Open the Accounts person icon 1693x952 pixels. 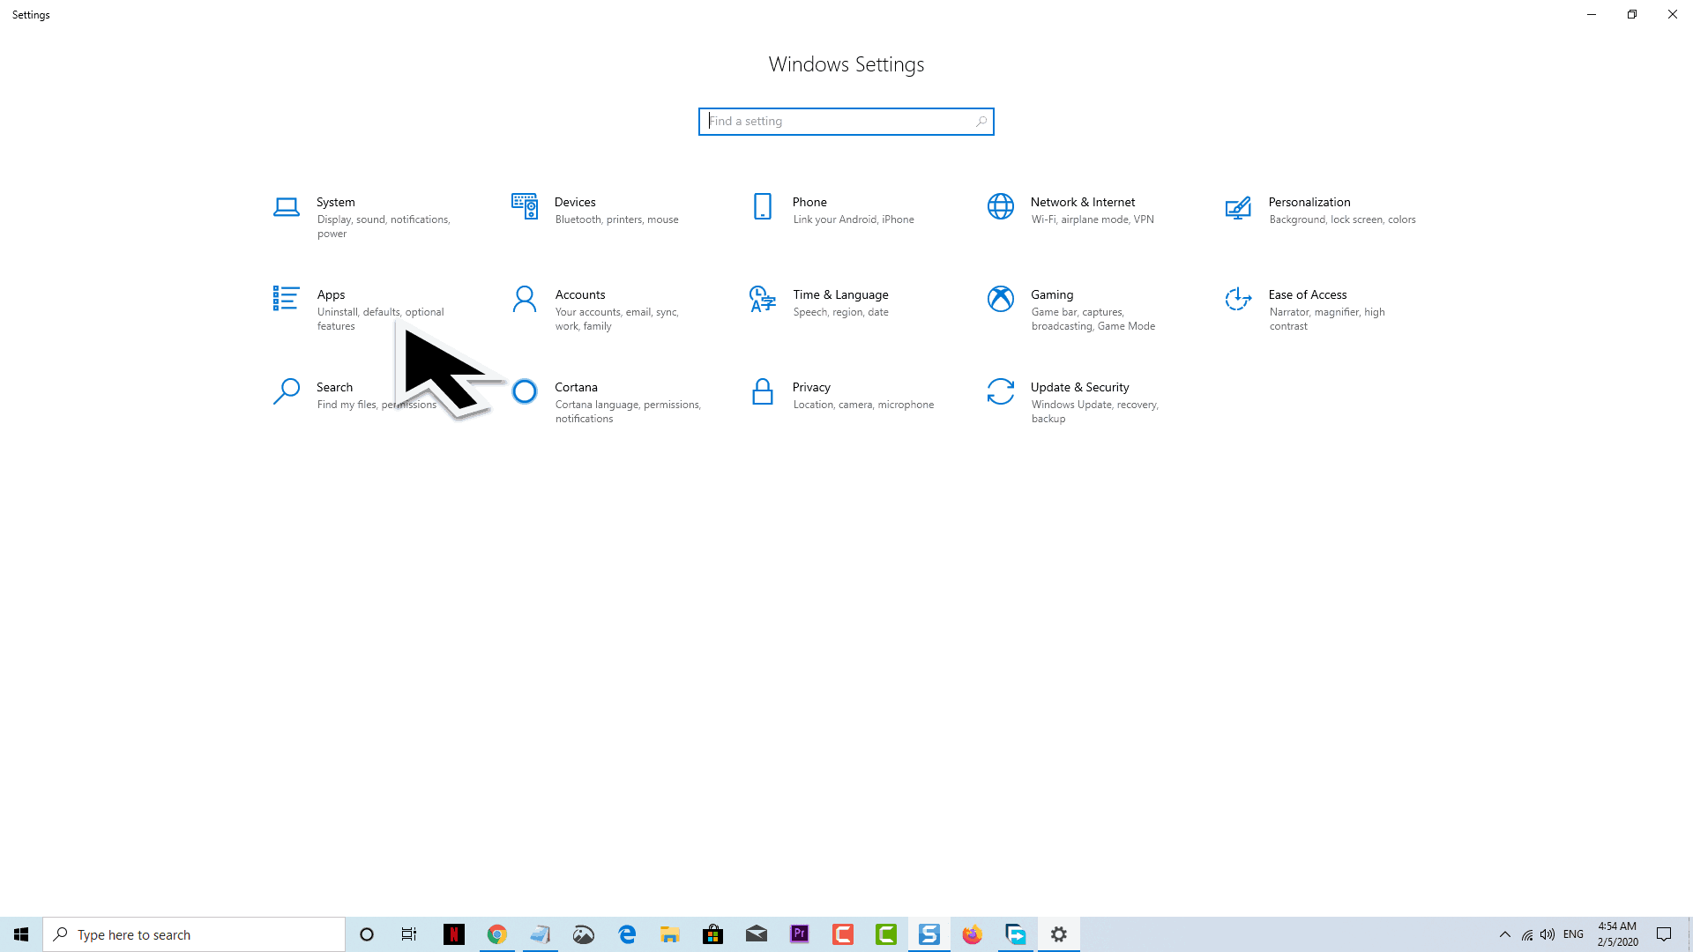525,299
